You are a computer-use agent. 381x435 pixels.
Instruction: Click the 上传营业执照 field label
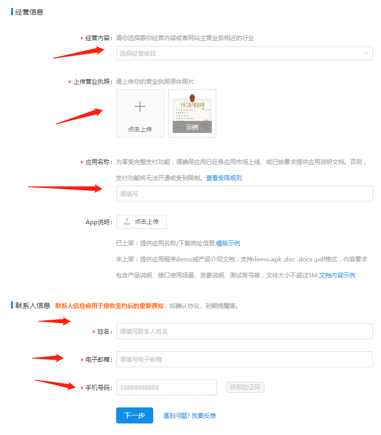(x=92, y=82)
